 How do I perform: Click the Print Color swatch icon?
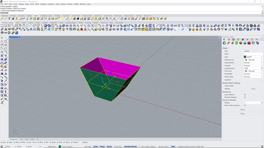[246, 71]
